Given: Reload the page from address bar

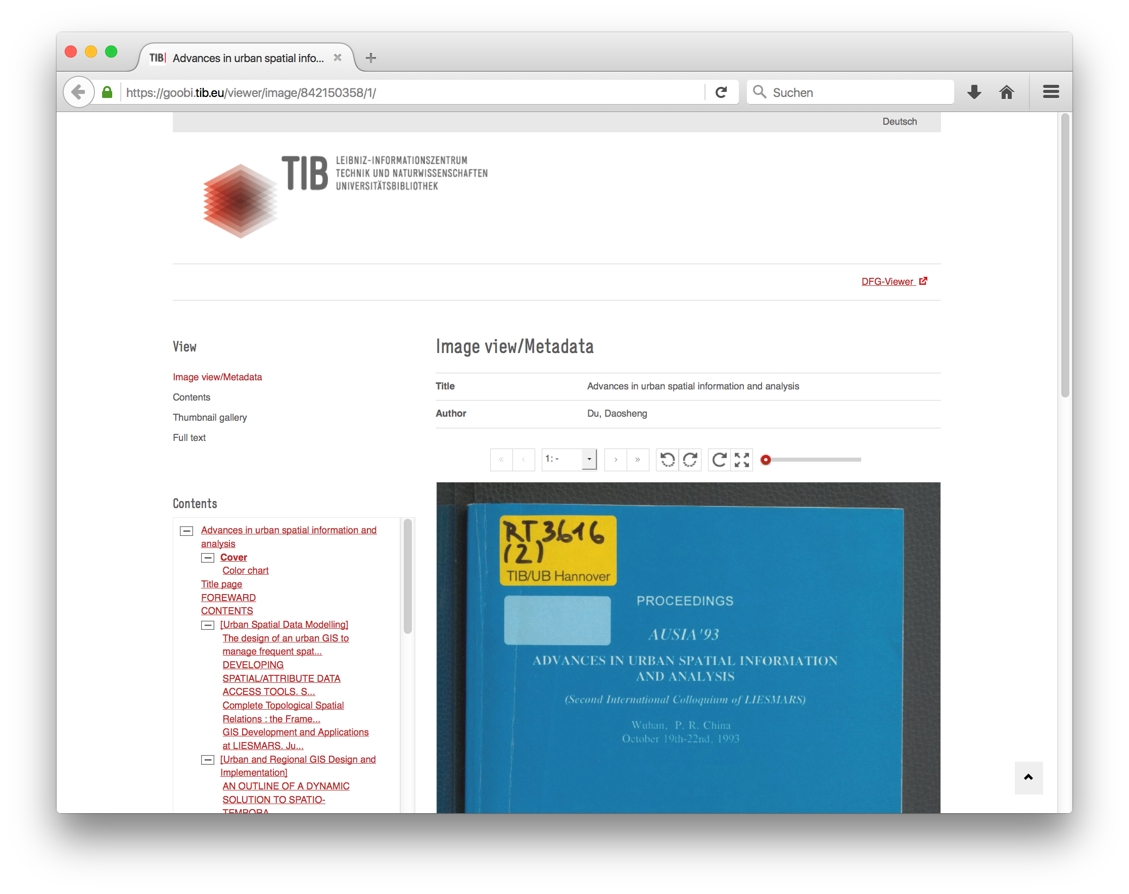Looking at the screenshot, I should tap(721, 92).
